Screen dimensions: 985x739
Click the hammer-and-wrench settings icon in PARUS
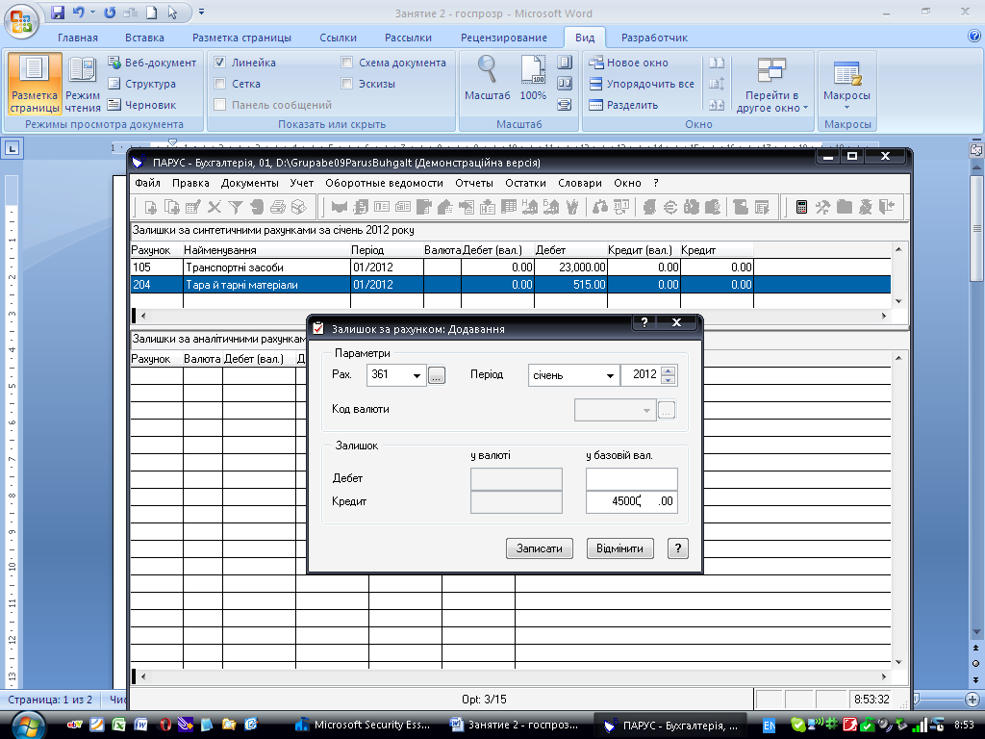click(x=822, y=207)
